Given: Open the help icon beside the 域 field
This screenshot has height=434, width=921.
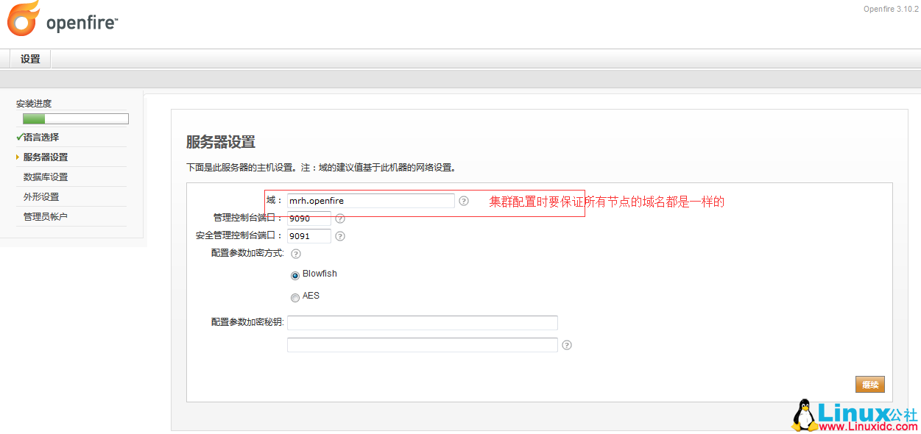Looking at the screenshot, I should 464,200.
